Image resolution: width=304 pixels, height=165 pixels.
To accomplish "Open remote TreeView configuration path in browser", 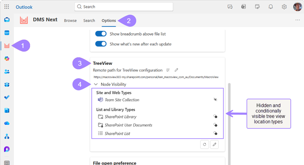I will pos(168,70).
